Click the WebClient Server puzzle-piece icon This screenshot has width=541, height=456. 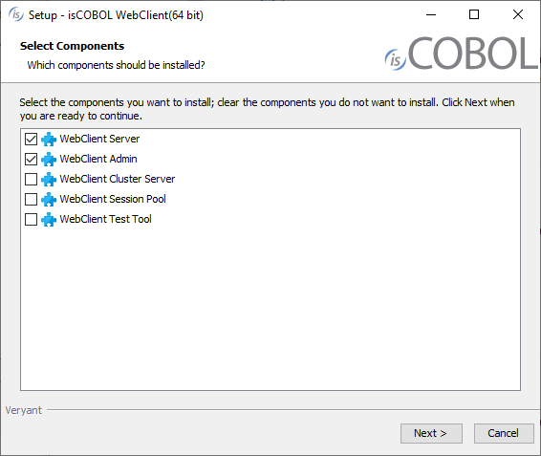pyautogui.click(x=49, y=140)
